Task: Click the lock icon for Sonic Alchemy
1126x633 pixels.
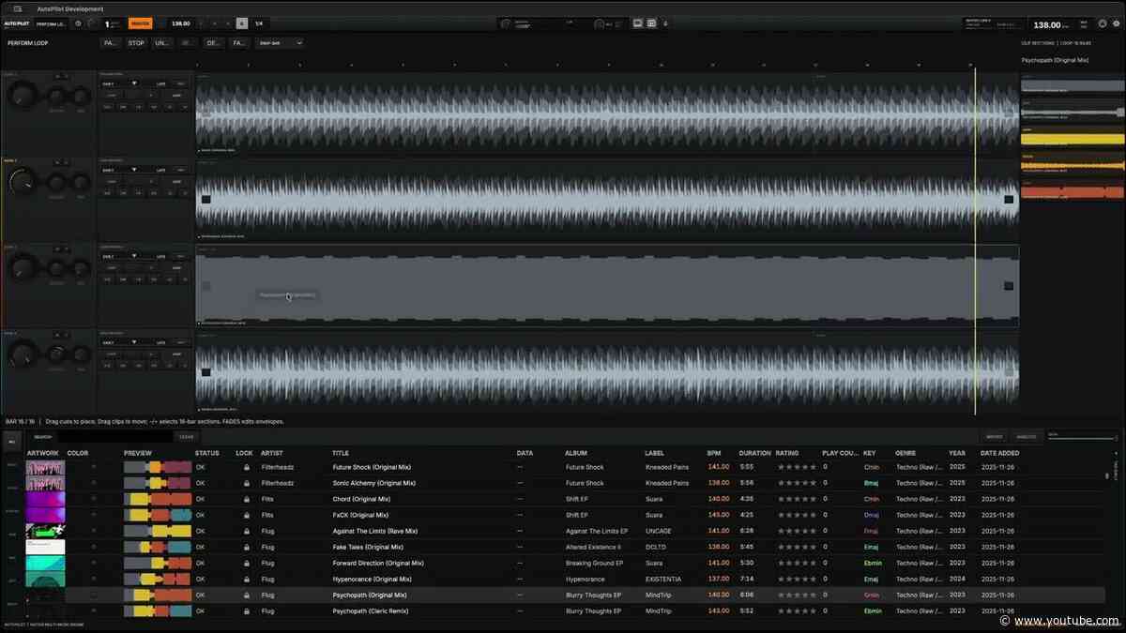Action: pos(246,483)
